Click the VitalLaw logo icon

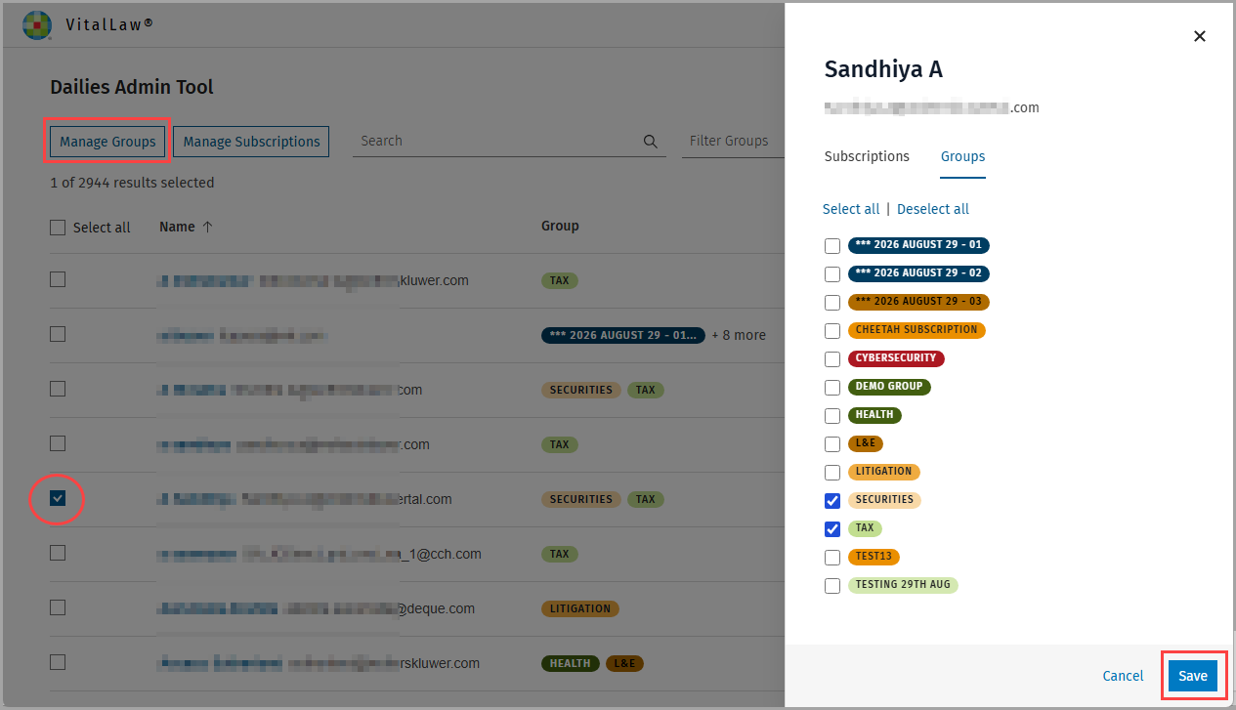37,24
